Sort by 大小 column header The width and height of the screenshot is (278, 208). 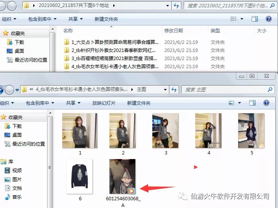pyautogui.click(x=262, y=31)
